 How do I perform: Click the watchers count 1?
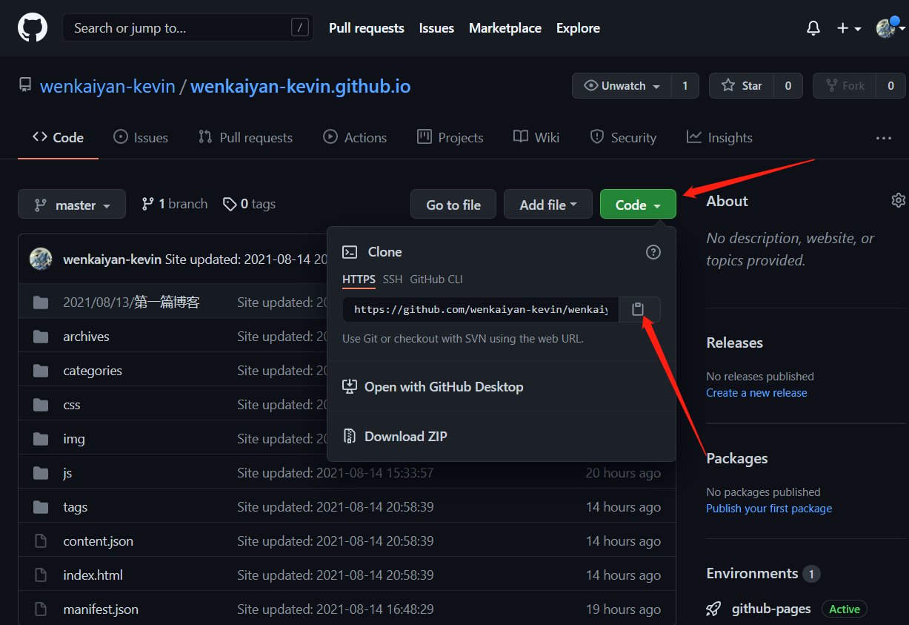(685, 86)
